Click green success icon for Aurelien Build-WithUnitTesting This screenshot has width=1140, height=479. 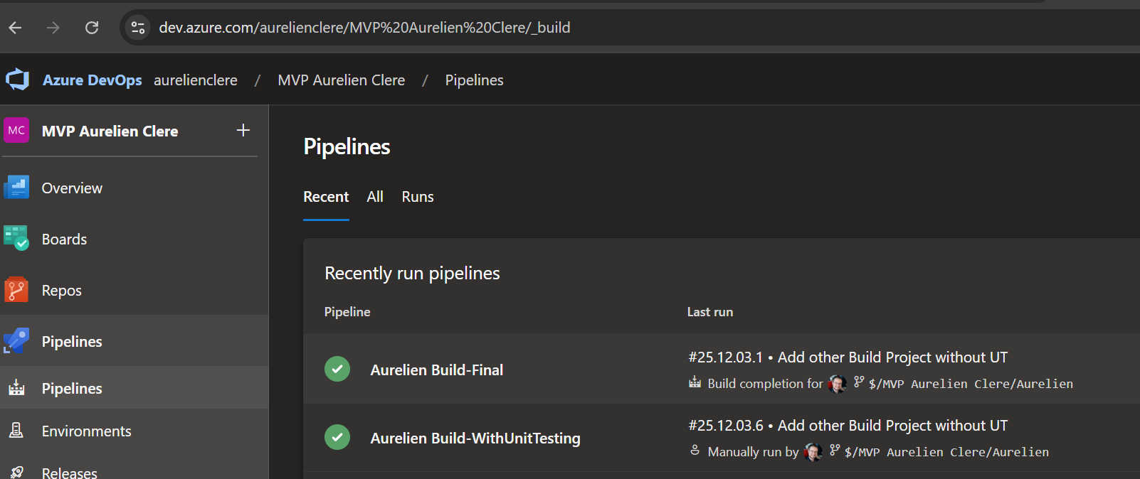point(337,437)
